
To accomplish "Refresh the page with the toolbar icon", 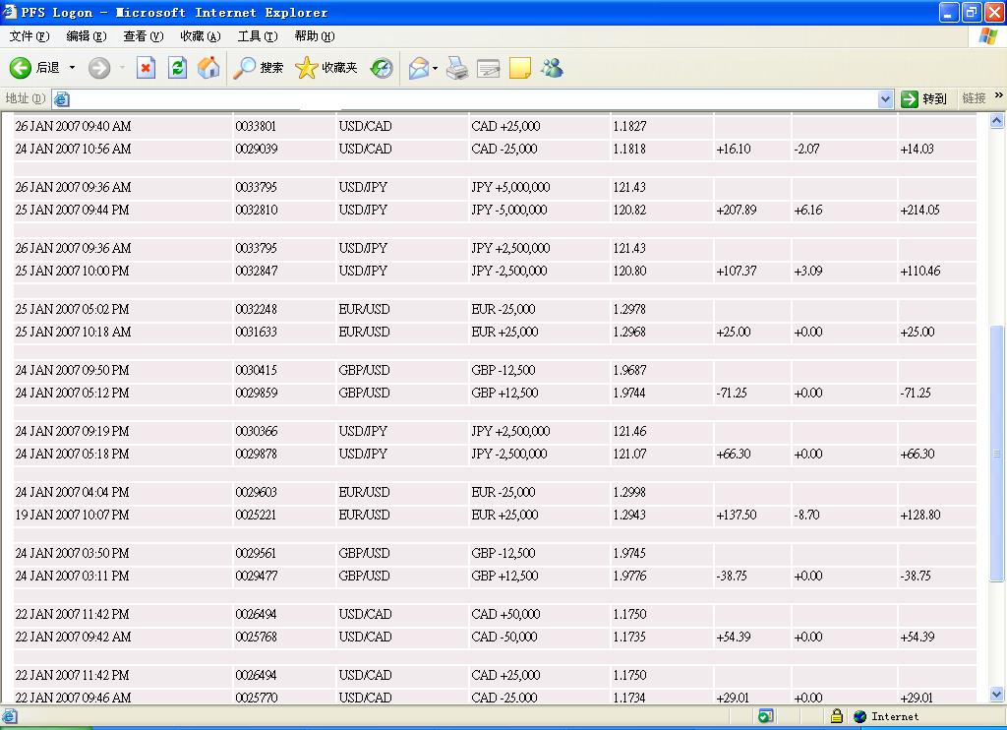I will coord(177,68).
